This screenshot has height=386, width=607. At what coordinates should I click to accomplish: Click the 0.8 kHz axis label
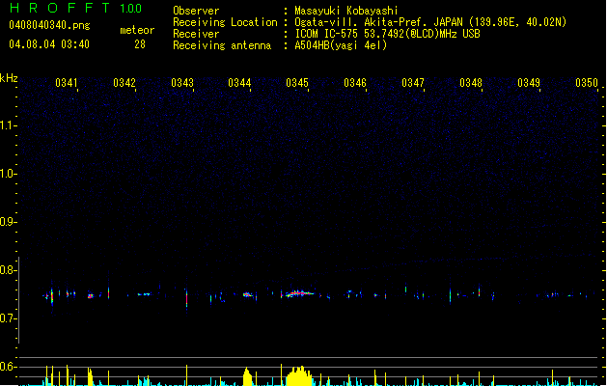[8, 270]
